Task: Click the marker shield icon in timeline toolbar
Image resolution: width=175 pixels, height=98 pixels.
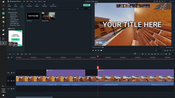Action: pos(146,54)
